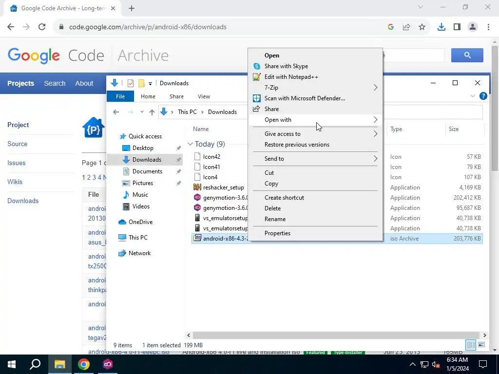
Task: Reload the page in Chrome
Action: click(x=42, y=27)
